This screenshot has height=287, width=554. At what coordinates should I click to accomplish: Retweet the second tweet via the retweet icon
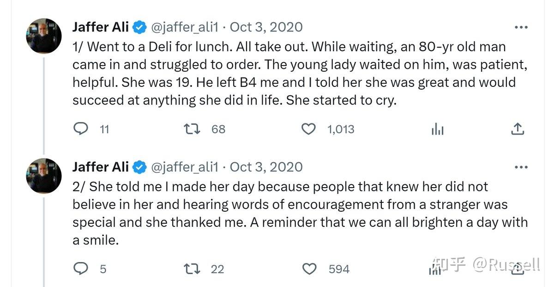click(x=192, y=268)
